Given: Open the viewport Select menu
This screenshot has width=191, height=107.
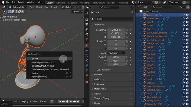Looking at the screenshot, I should (x=39, y=7).
